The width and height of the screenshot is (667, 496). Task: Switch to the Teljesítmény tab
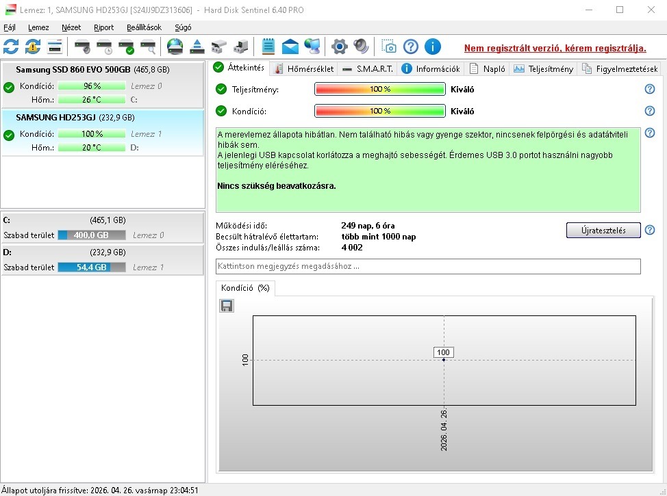pos(543,69)
